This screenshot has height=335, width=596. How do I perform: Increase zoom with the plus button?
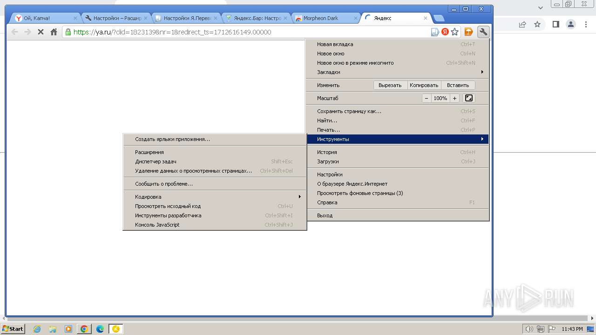click(454, 98)
